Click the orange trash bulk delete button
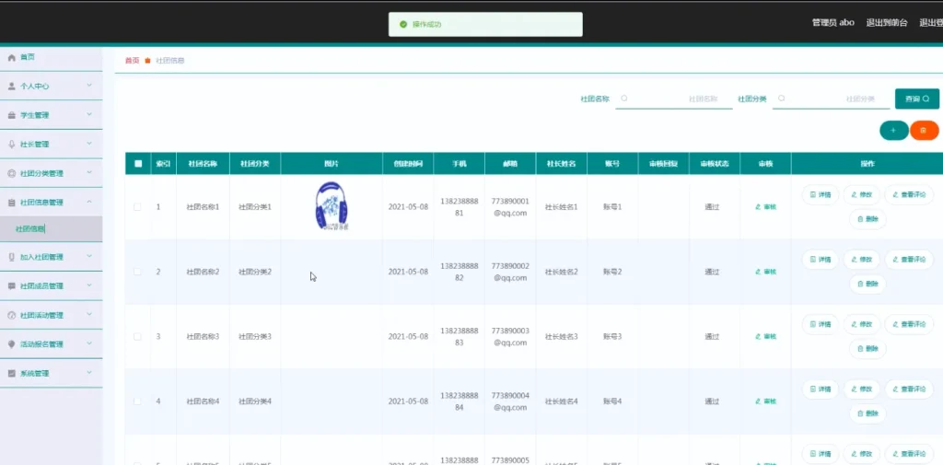 [x=924, y=131]
